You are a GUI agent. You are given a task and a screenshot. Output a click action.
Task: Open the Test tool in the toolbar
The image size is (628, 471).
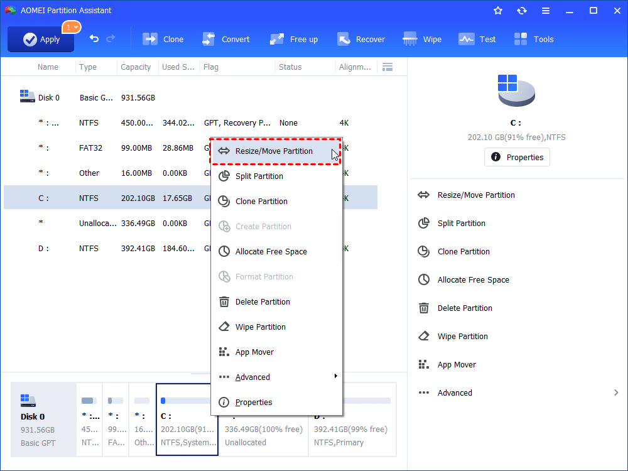click(477, 39)
